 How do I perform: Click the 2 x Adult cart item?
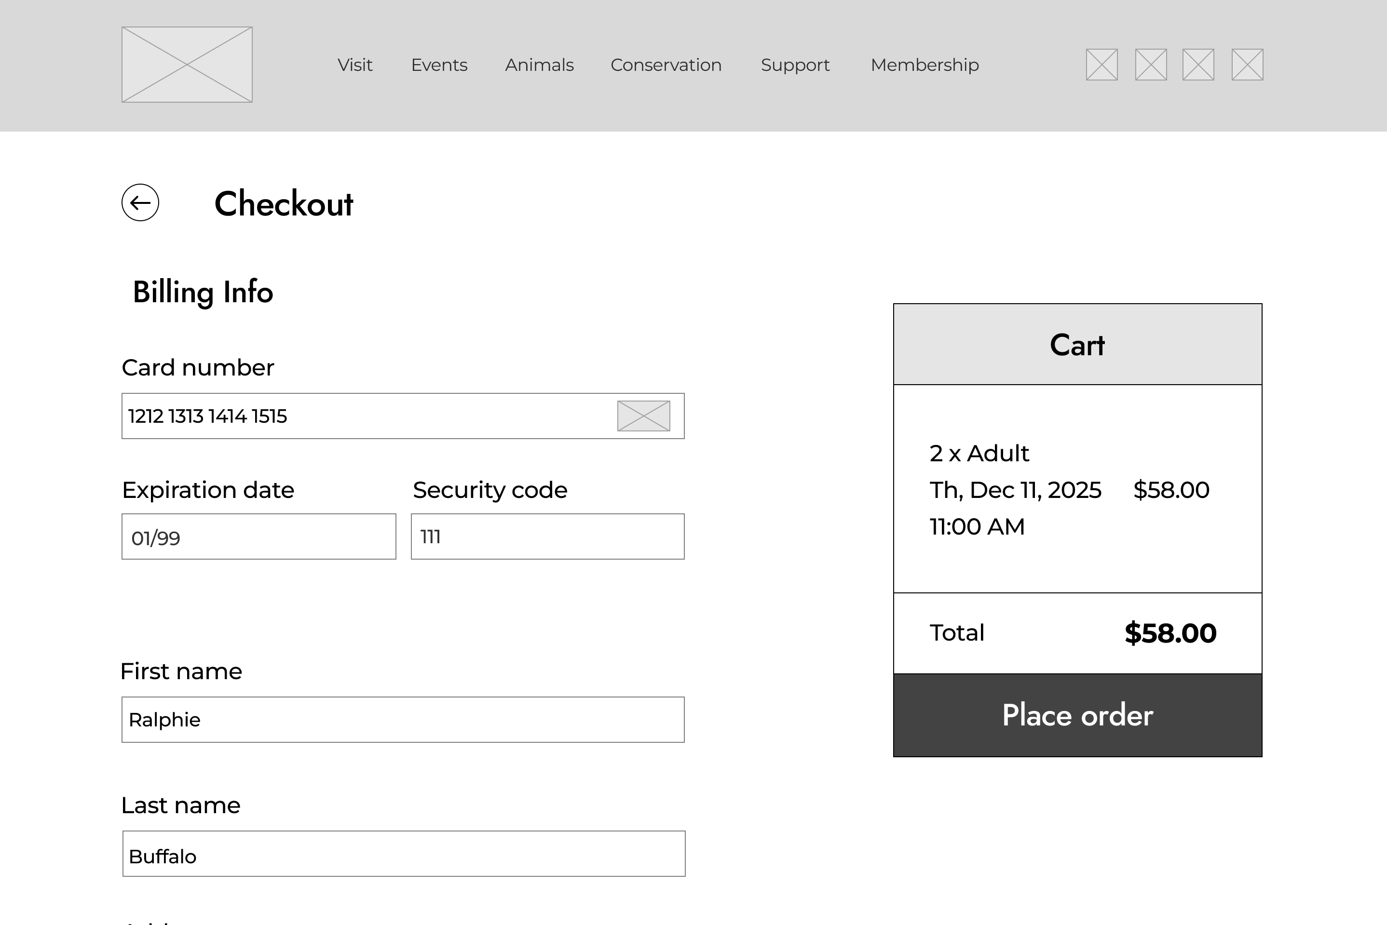(979, 453)
